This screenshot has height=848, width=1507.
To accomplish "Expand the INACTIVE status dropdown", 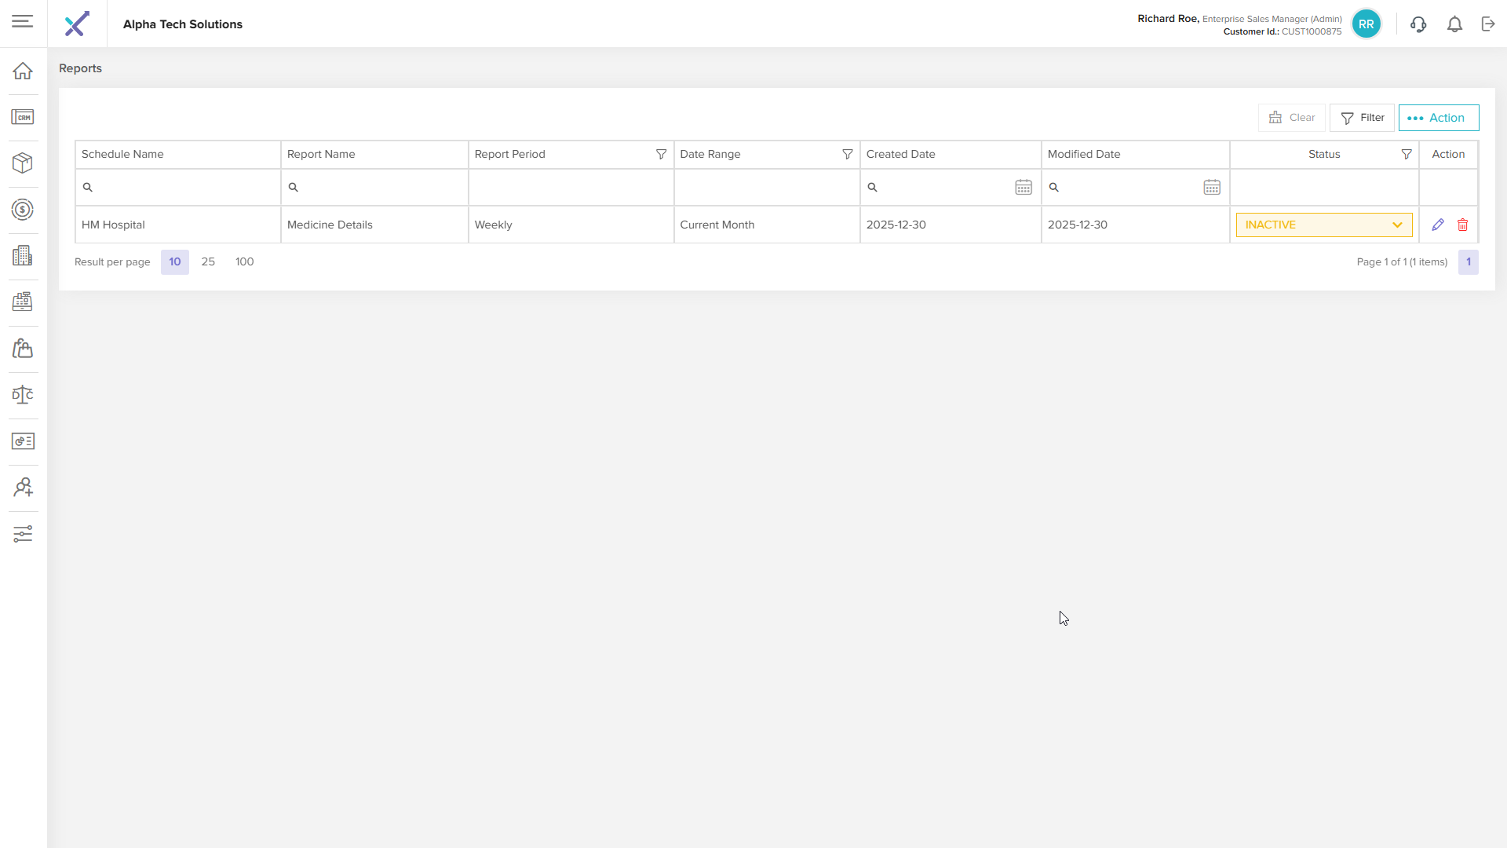I will [x=1324, y=225].
